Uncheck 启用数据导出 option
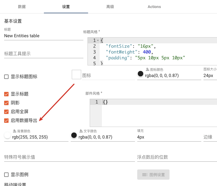 click(x=6, y=121)
